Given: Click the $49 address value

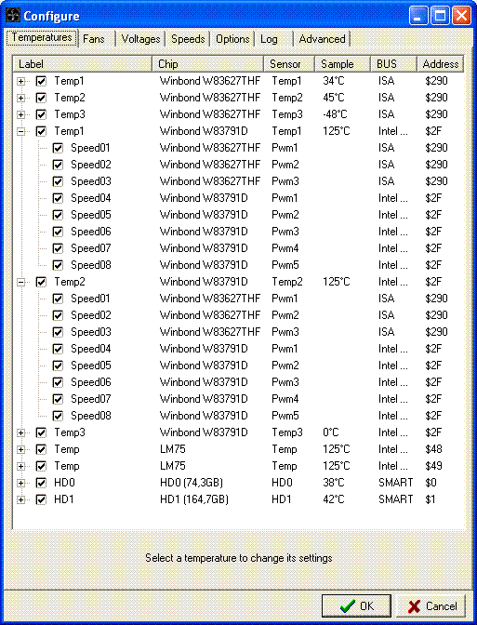Looking at the screenshot, I should [433, 466].
